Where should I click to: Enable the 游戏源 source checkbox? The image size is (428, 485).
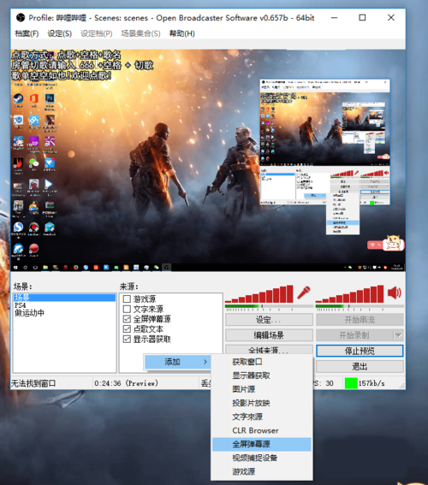127,299
